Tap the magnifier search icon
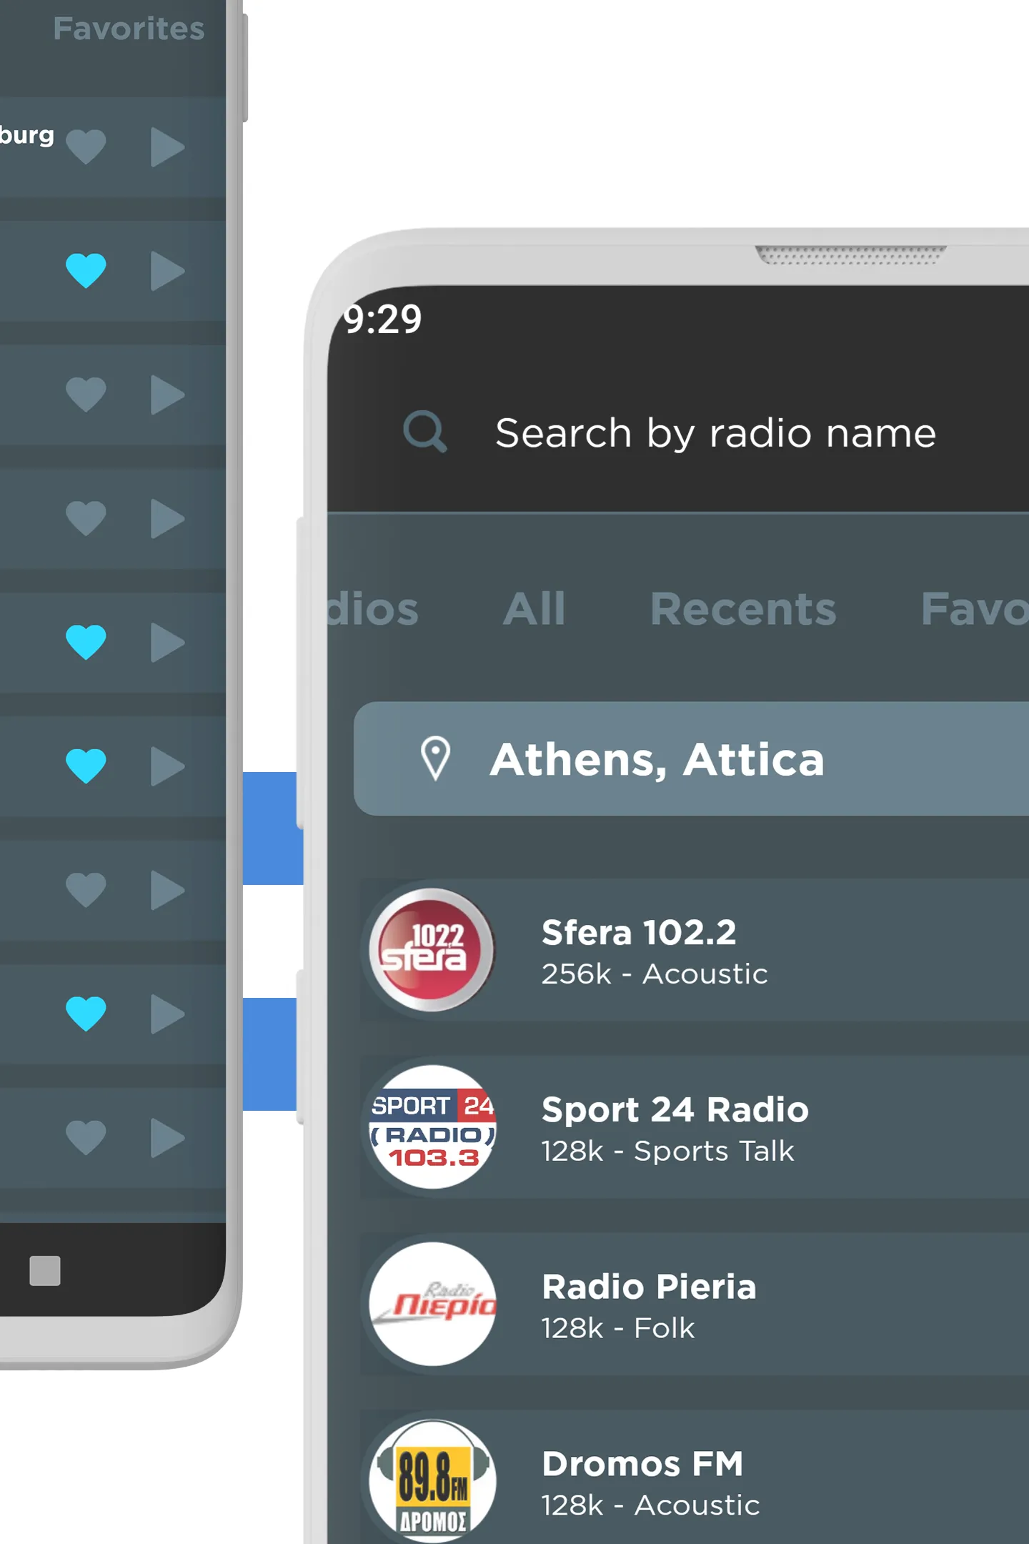The height and width of the screenshot is (1544, 1029). click(425, 432)
